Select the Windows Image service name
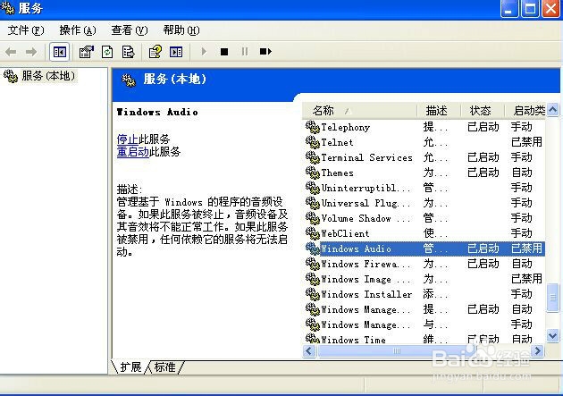 (x=366, y=279)
